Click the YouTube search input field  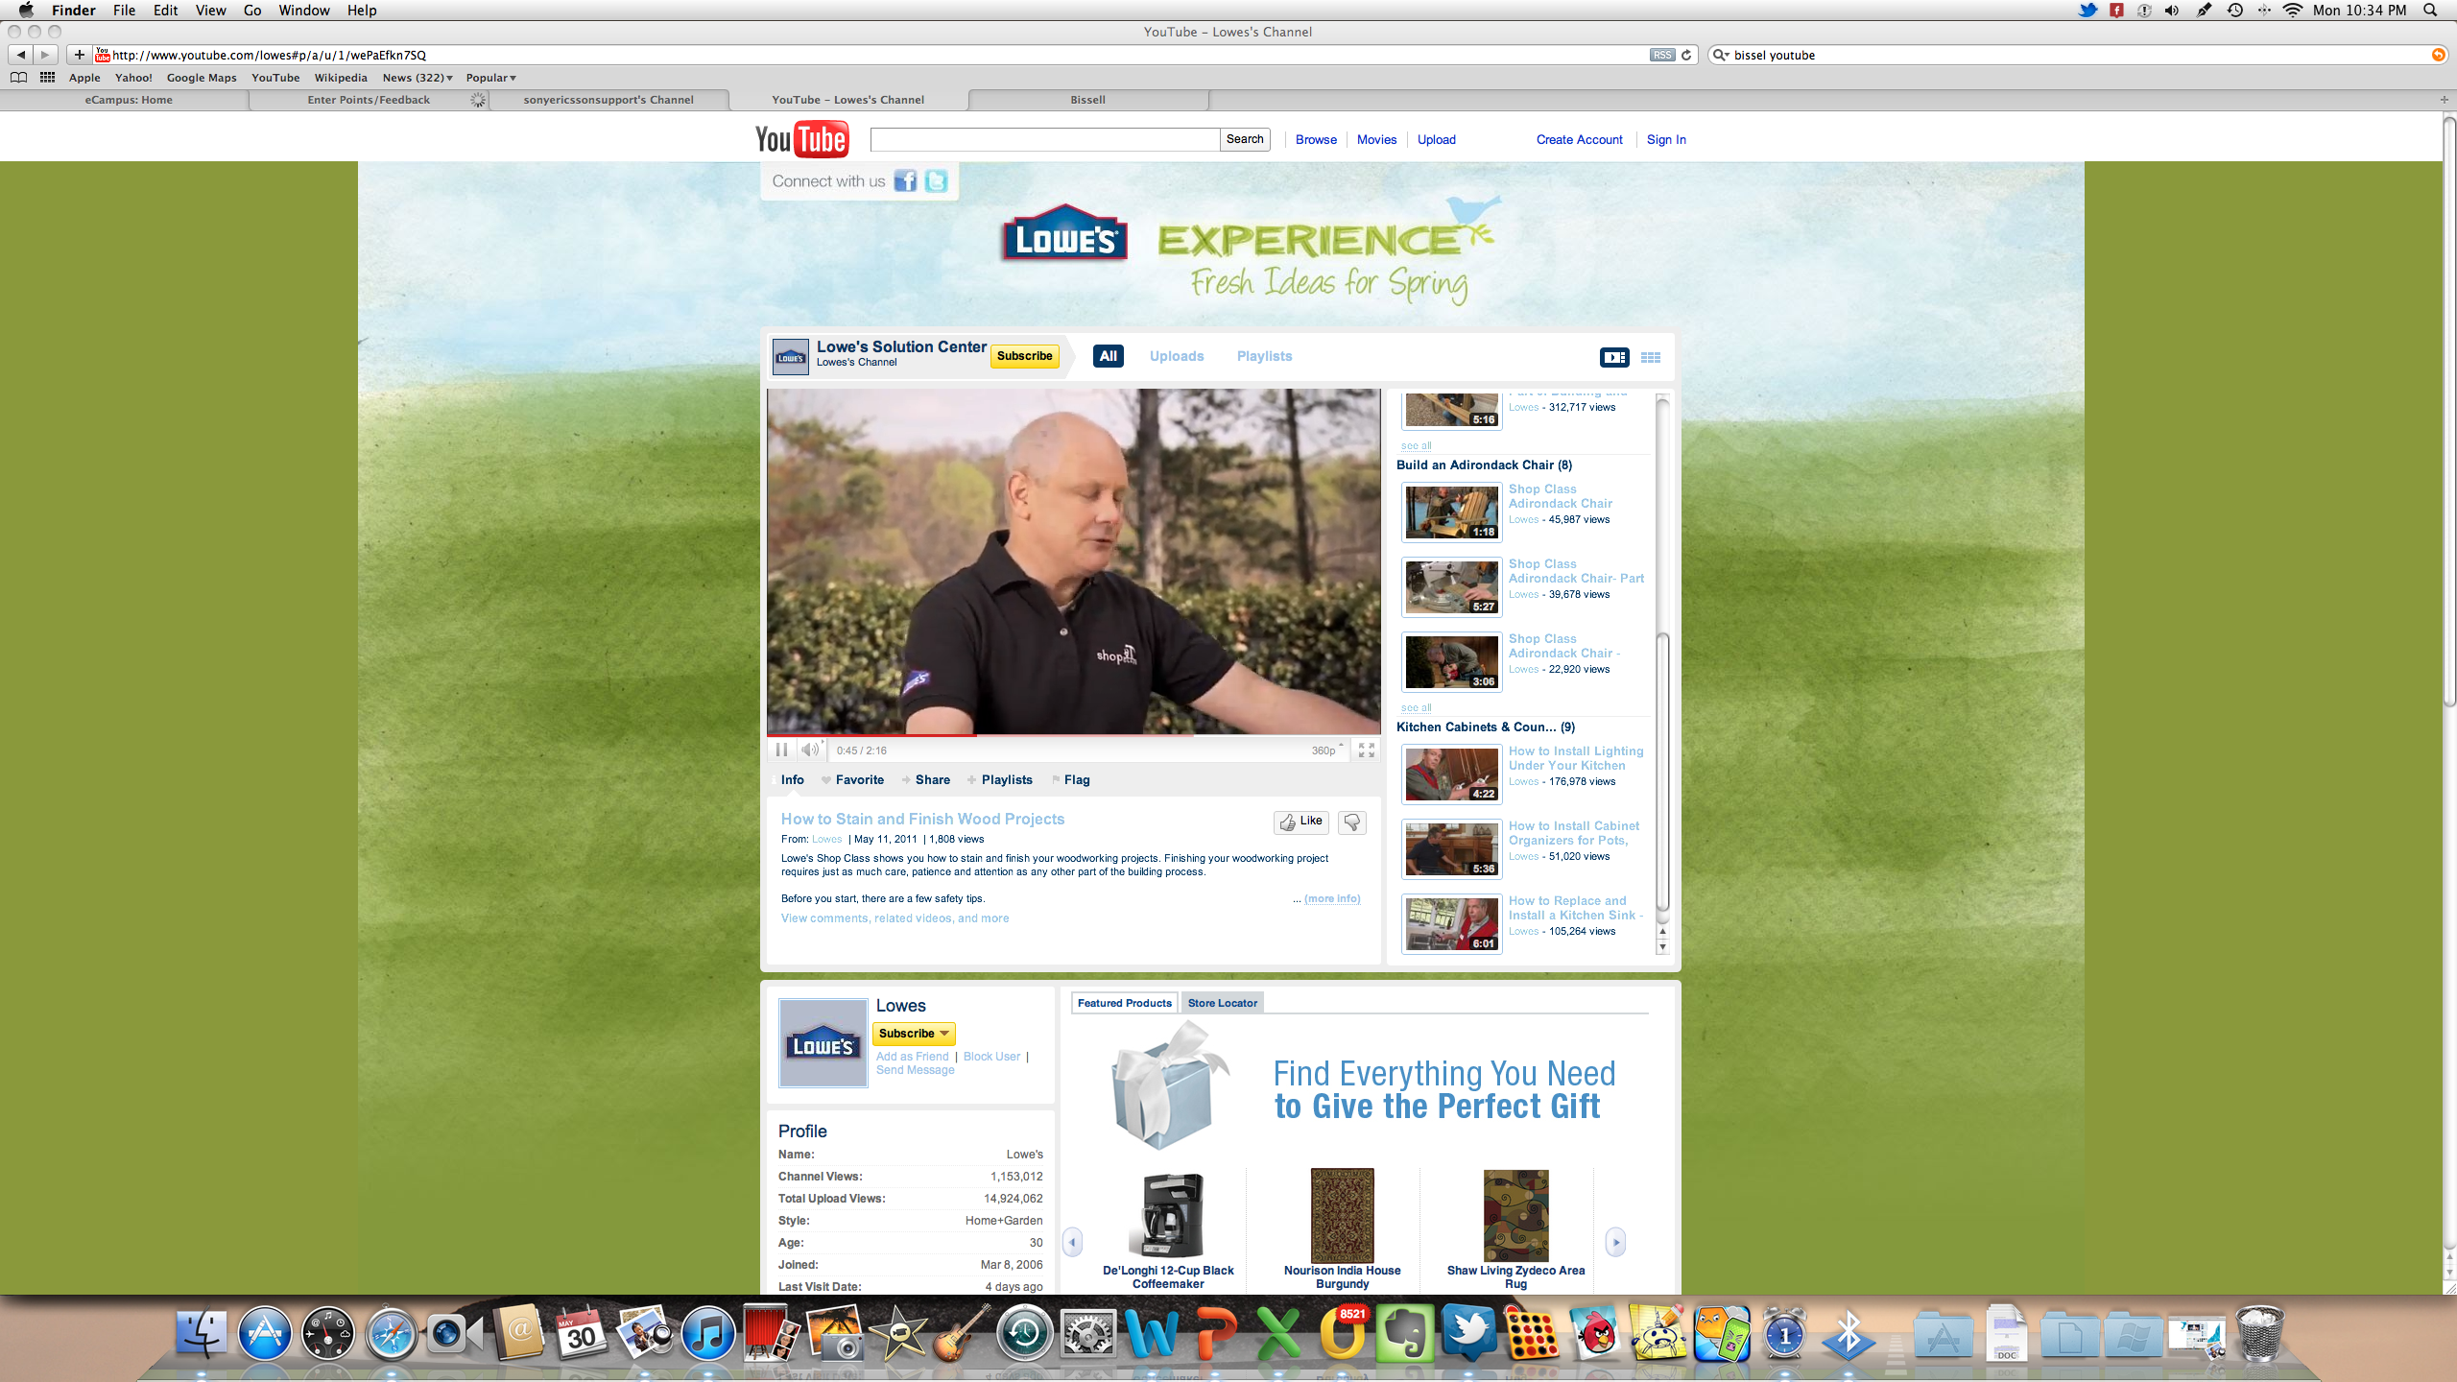1044,139
